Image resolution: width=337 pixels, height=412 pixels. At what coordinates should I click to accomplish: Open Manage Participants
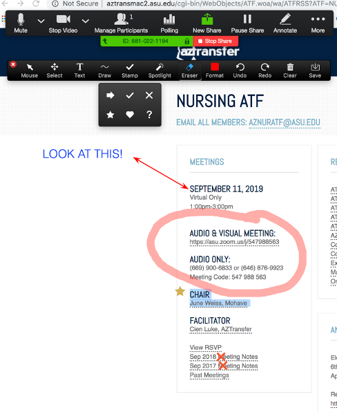pyautogui.click(x=121, y=24)
